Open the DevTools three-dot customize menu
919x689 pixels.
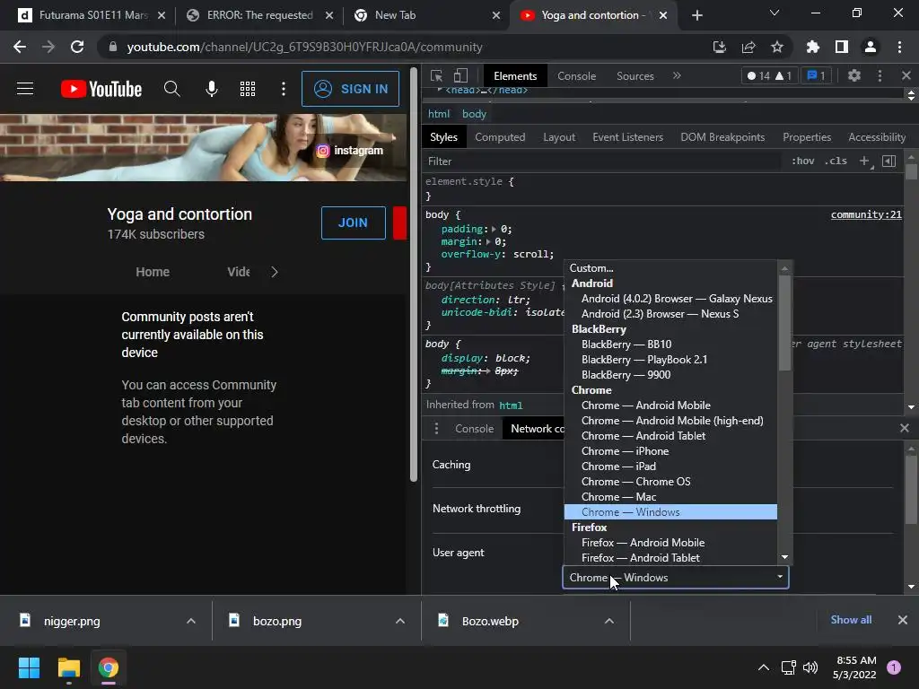(880, 75)
